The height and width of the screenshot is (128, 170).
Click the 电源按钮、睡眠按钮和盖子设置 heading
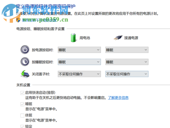pos(40,29)
